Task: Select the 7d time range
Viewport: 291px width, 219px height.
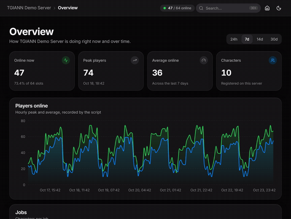Action: click(x=247, y=39)
